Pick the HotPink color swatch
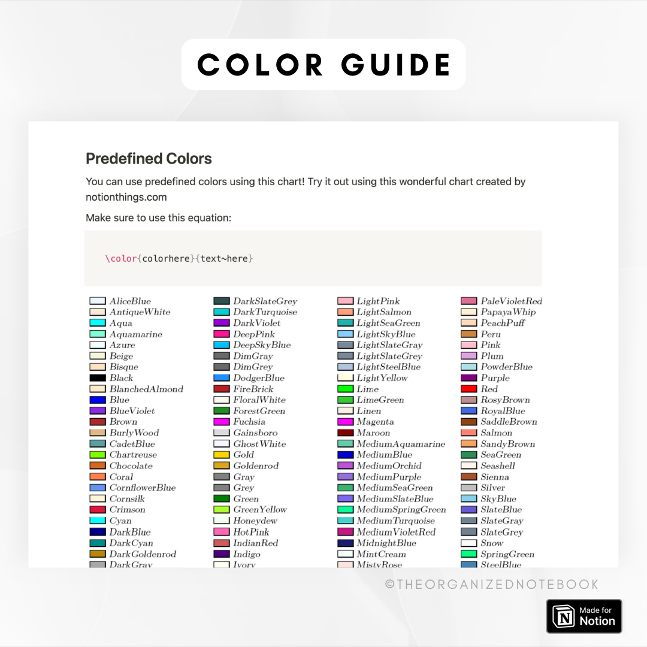 [x=222, y=532]
